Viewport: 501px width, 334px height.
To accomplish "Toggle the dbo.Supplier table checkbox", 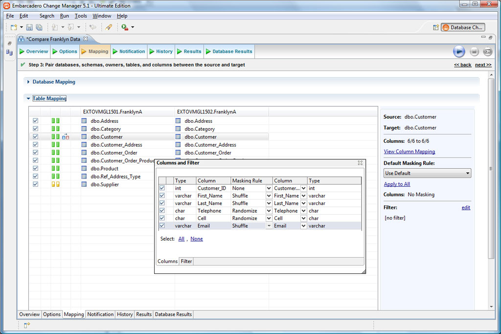I will pos(35,184).
